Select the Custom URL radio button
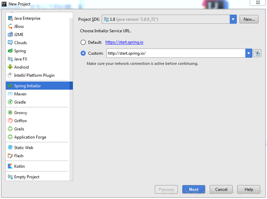Image resolution: width=267 pixels, height=199 pixels. 83,53
